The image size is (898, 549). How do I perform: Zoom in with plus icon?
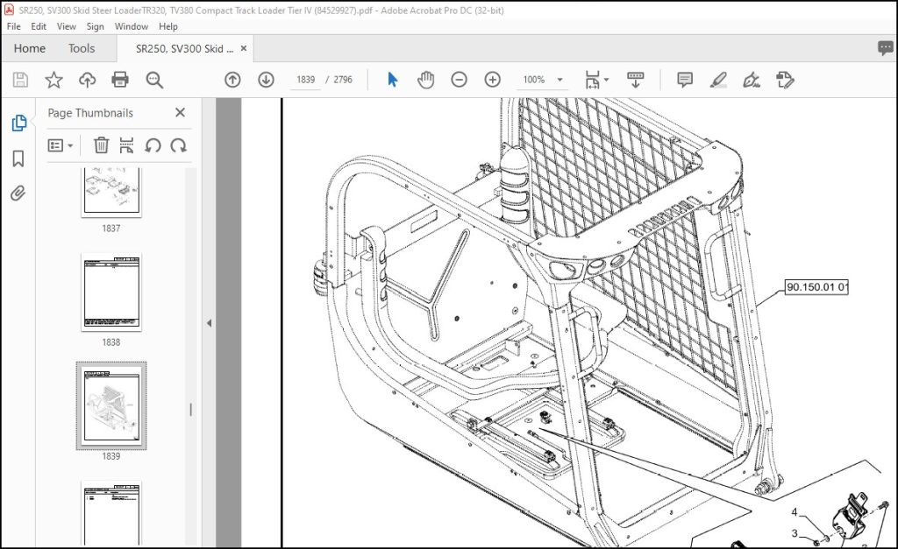(493, 80)
